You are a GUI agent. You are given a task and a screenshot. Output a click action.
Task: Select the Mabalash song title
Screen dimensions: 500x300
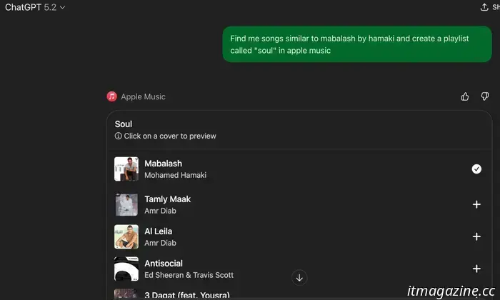click(x=163, y=164)
